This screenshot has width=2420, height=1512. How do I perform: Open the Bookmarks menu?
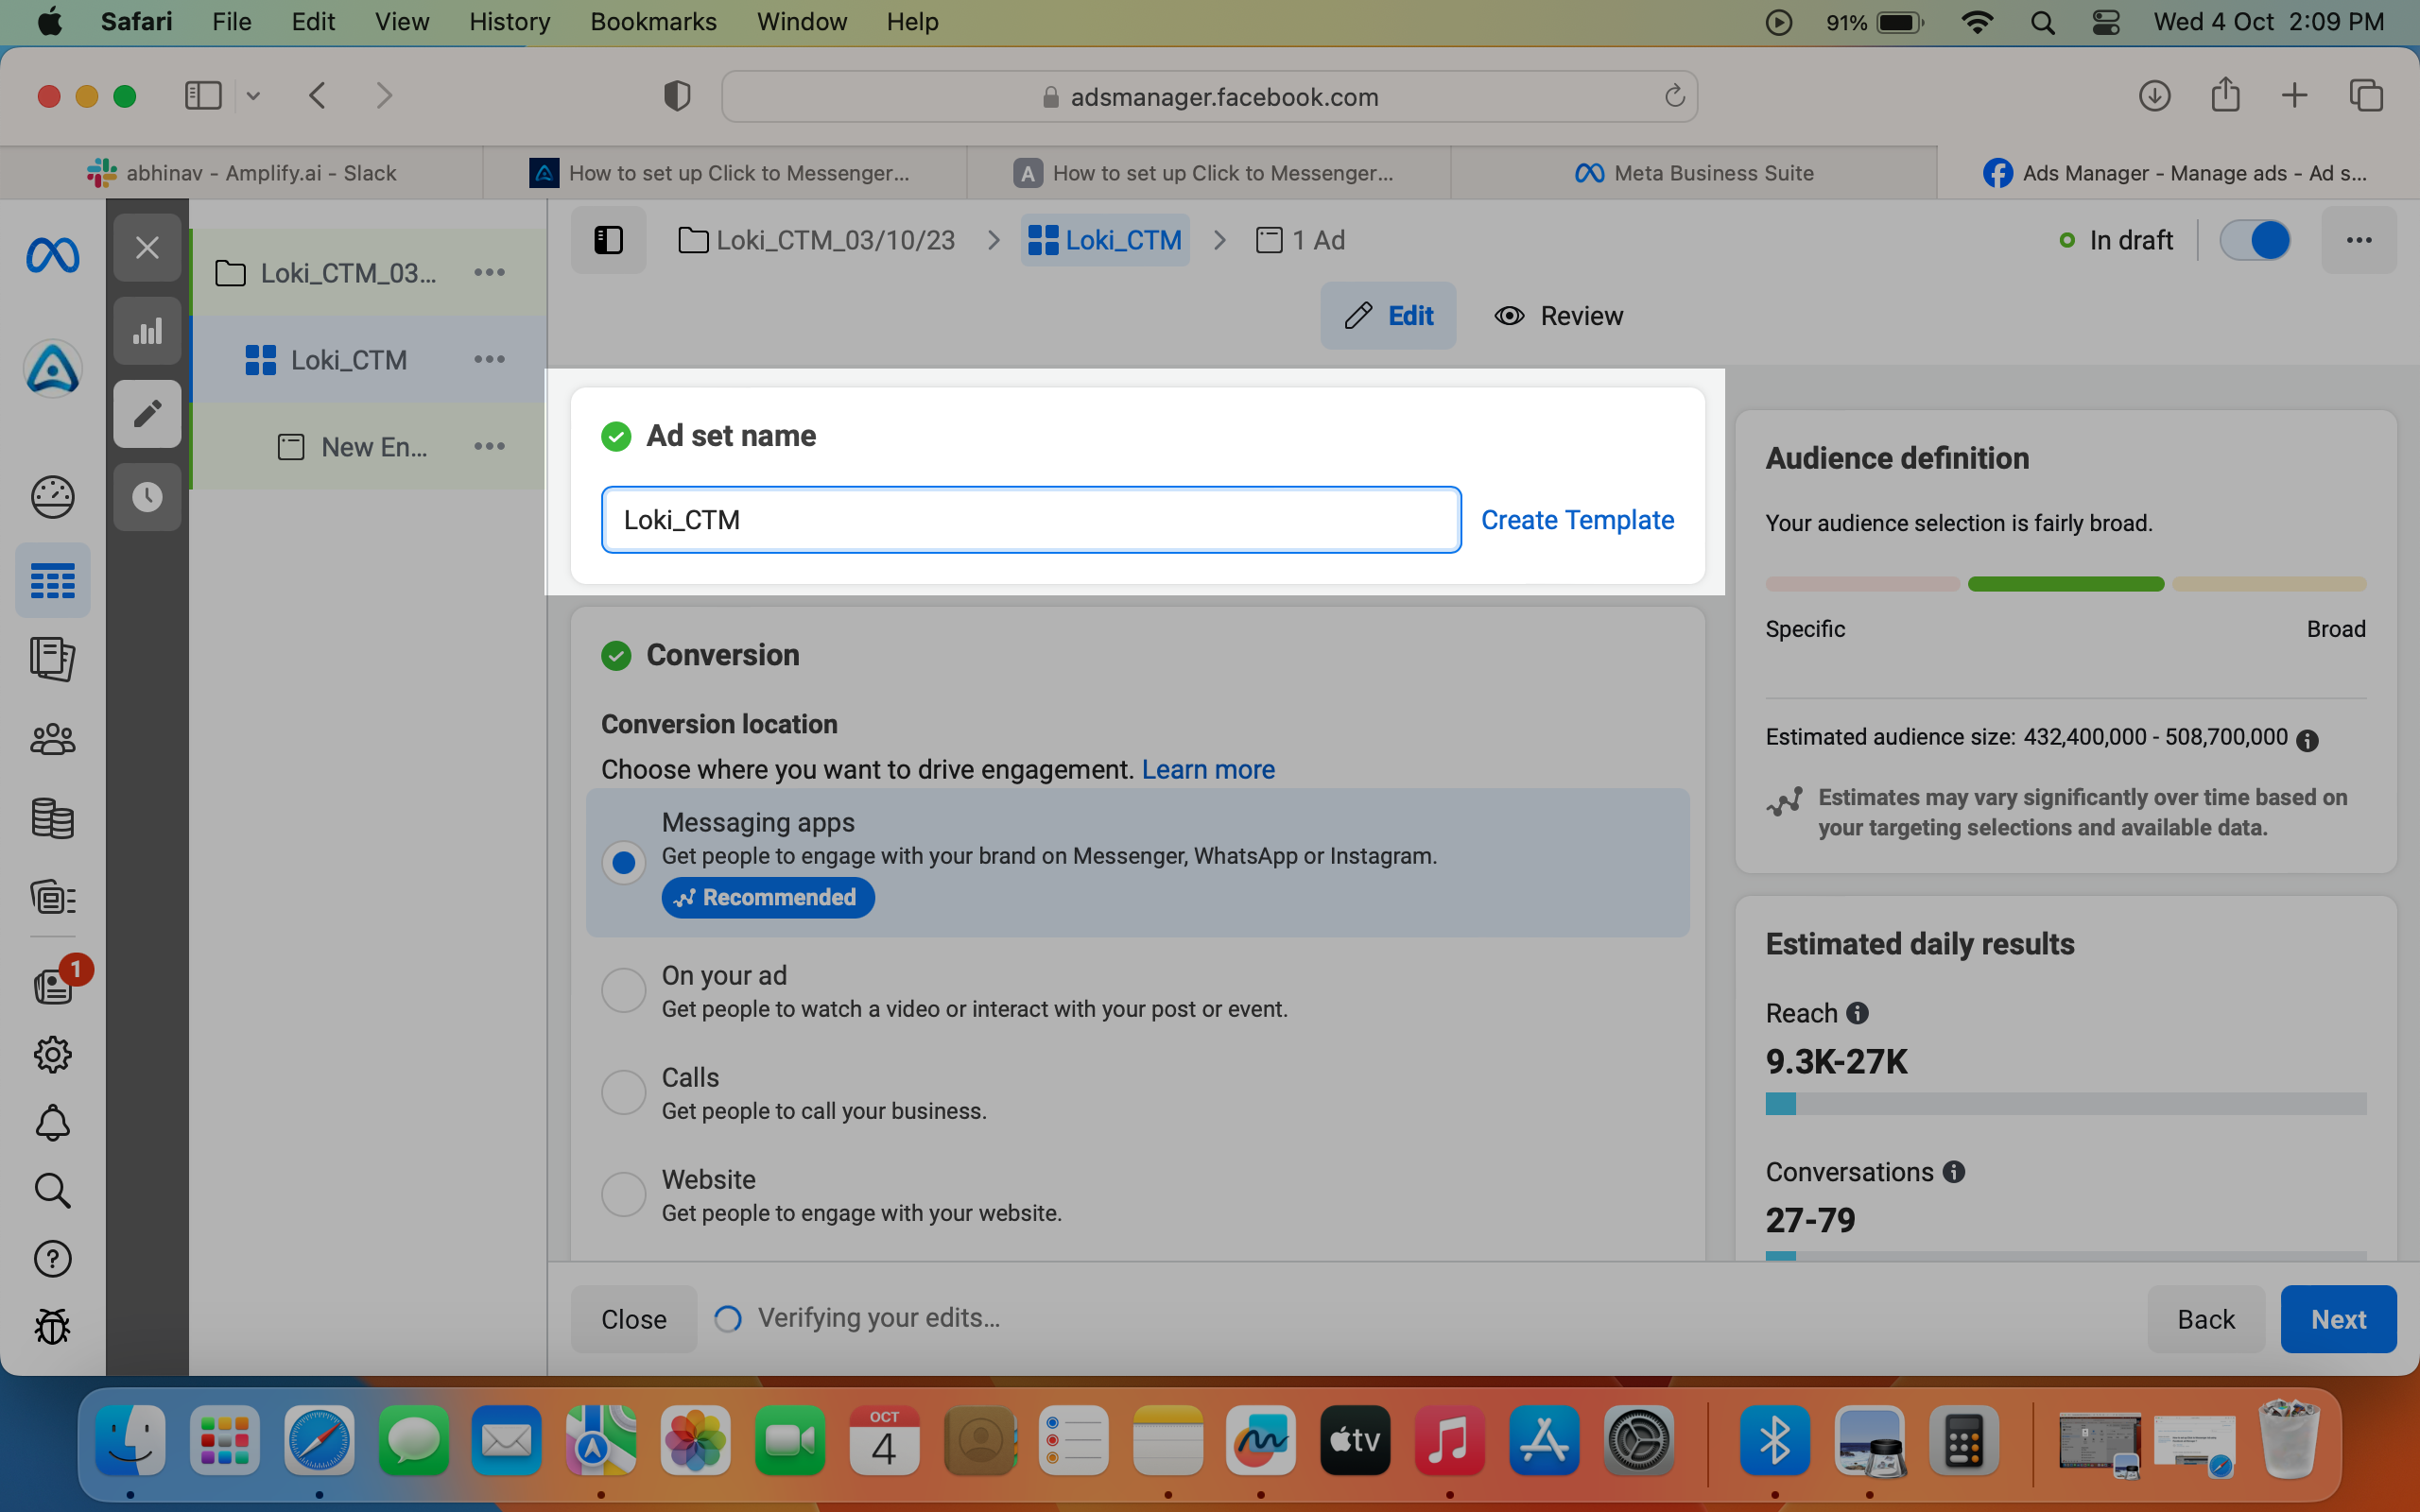pos(653,22)
